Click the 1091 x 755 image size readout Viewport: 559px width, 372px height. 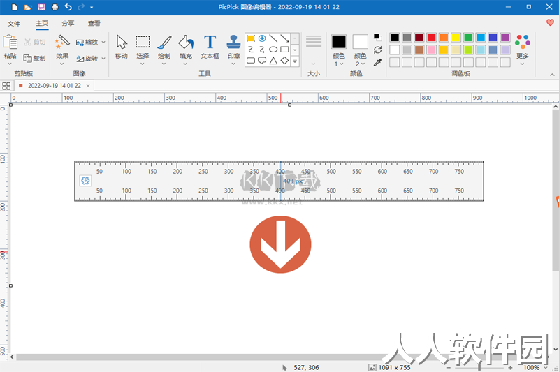(x=394, y=367)
